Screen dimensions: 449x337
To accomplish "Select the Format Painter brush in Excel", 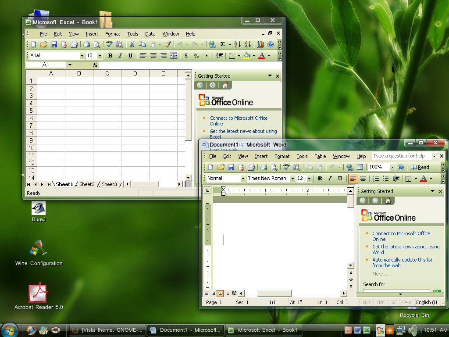I will 168,44.
